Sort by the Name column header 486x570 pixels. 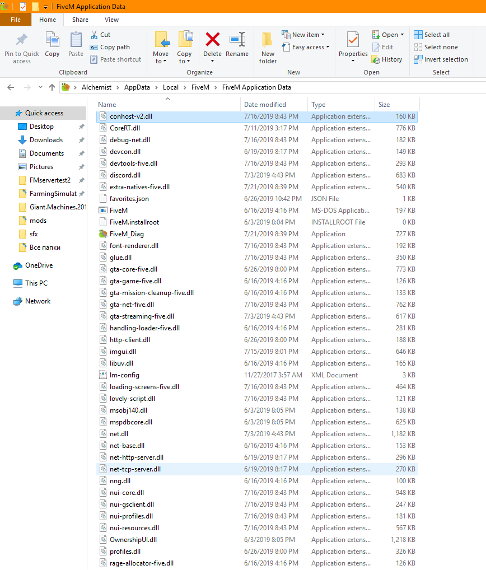point(169,105)
